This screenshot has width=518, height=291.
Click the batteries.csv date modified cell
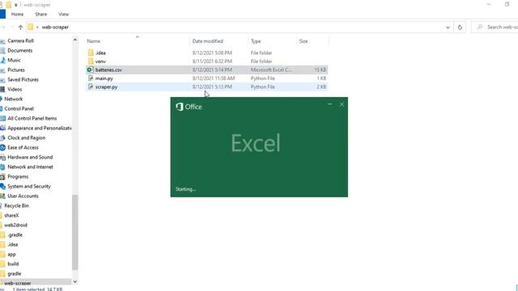tap(212, 70)
